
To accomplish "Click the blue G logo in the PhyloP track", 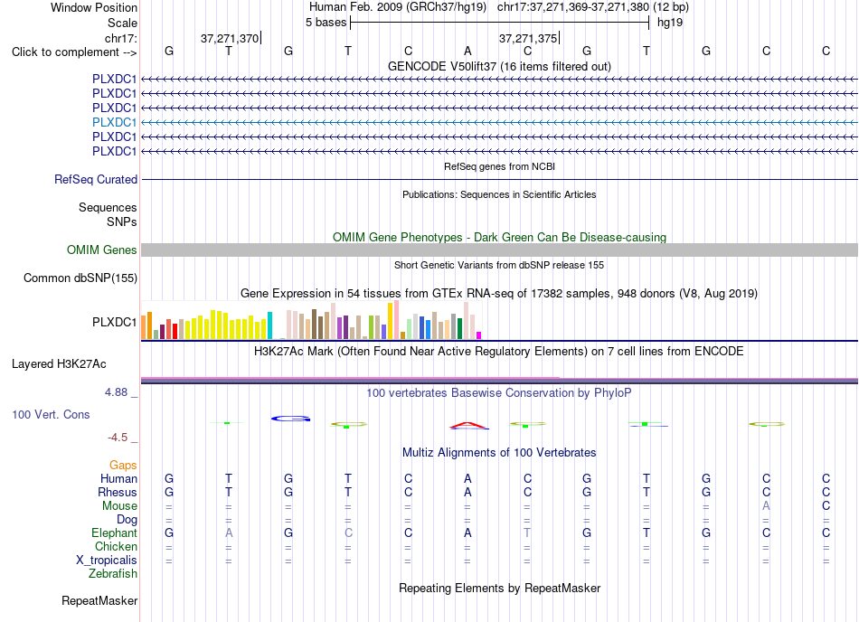I will [290, 419].
